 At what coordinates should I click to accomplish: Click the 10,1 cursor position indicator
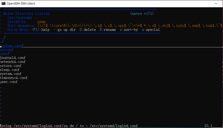point(208,126)
